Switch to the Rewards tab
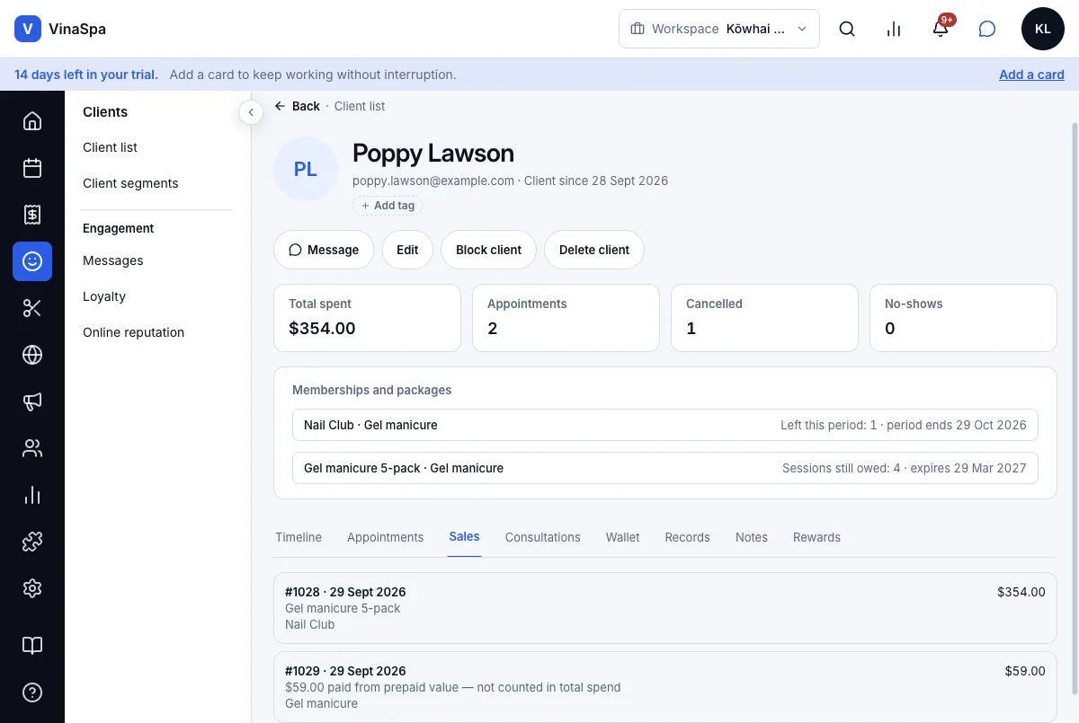 (x=816, y=537)
